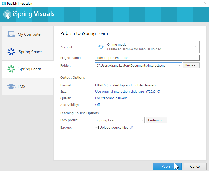This screenshot has width=209, height=171.
Task: Click the iSpring Space blue star icon
Action: point(11,52)
